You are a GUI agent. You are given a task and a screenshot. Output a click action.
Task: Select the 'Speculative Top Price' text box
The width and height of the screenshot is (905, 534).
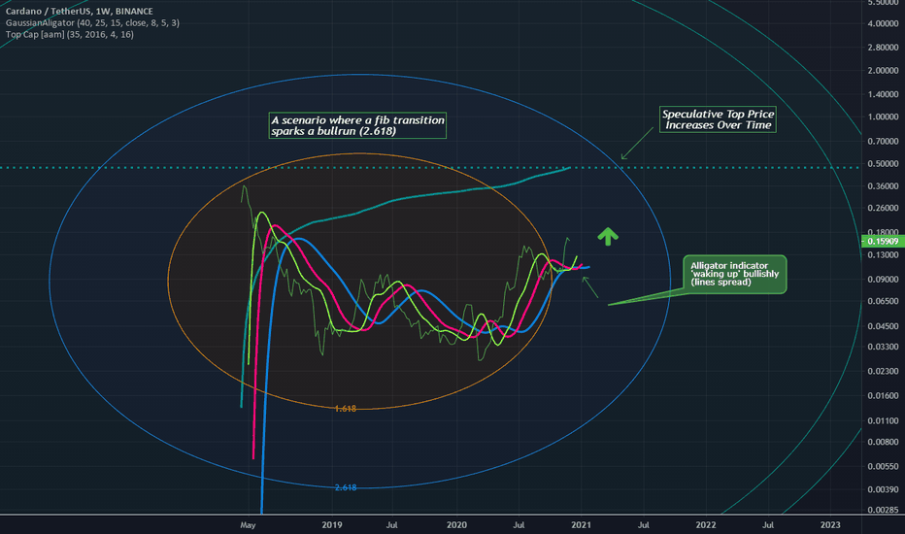click(x=718, y=119)
